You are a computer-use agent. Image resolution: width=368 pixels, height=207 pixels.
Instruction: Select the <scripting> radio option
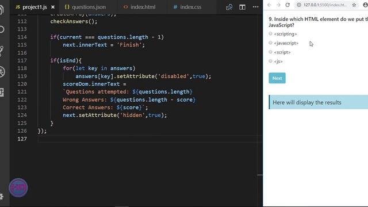[270, 33]
